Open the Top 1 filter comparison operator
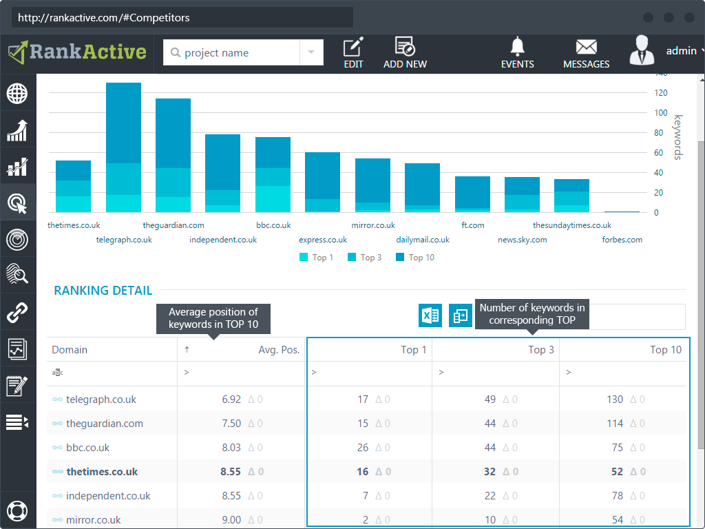Viewport: 705px width, 529px height. [x=314, y=373]
